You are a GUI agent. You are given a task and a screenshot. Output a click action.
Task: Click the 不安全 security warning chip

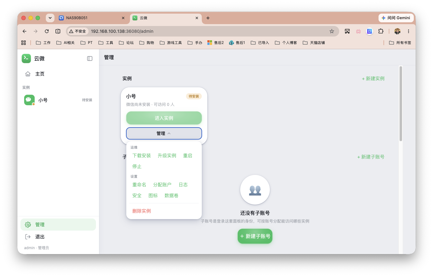(x=78, y=31)
